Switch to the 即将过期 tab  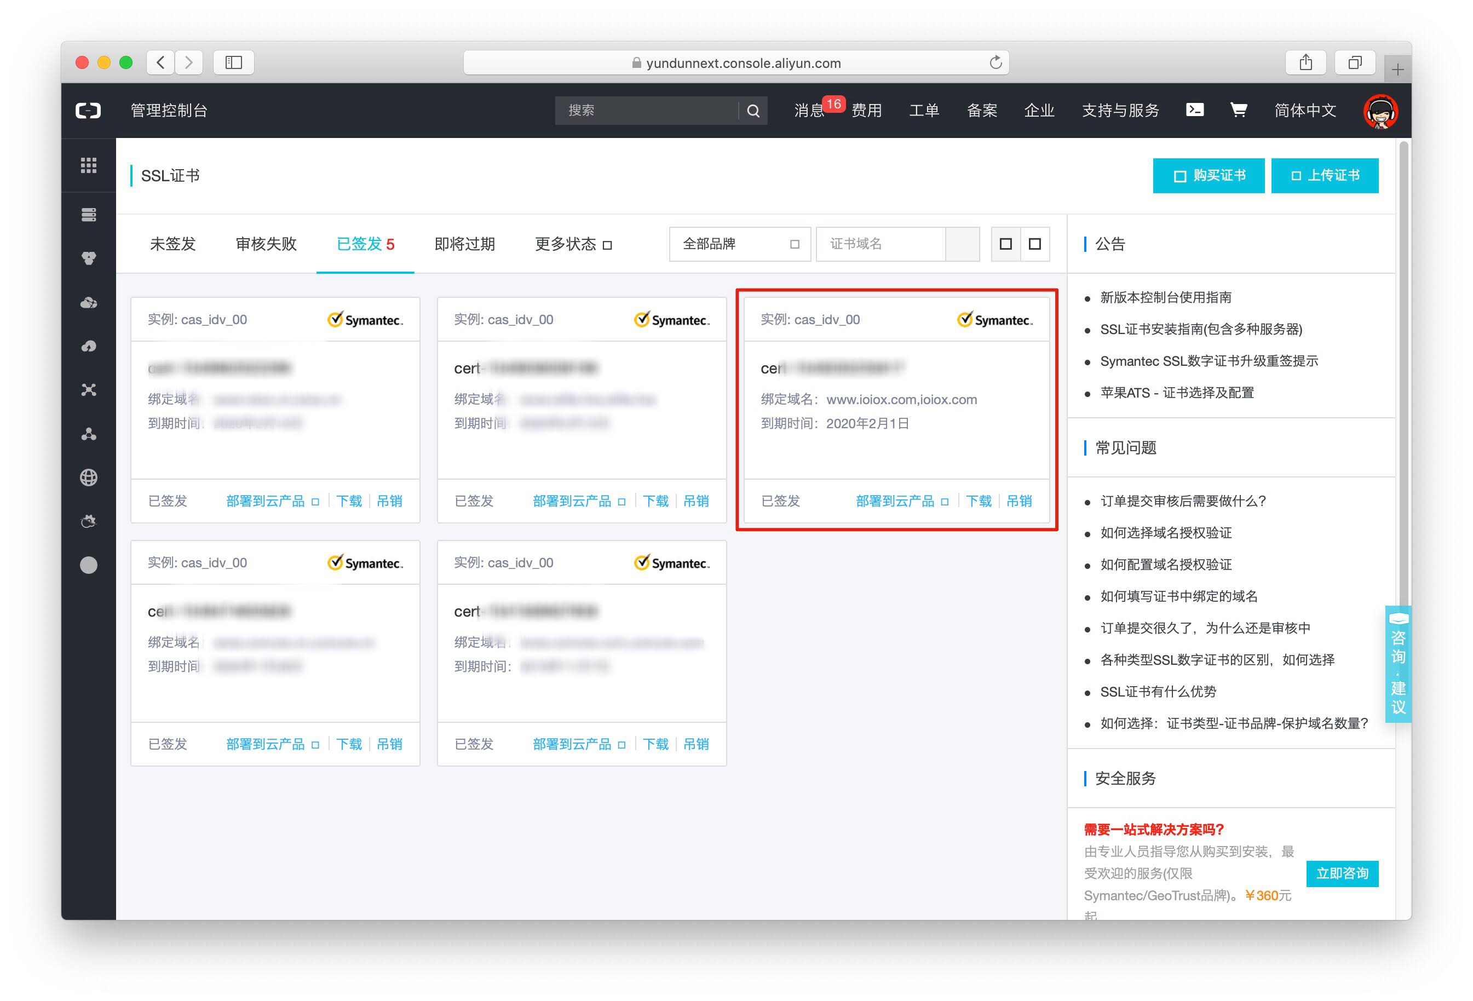(x=464, y=244)
